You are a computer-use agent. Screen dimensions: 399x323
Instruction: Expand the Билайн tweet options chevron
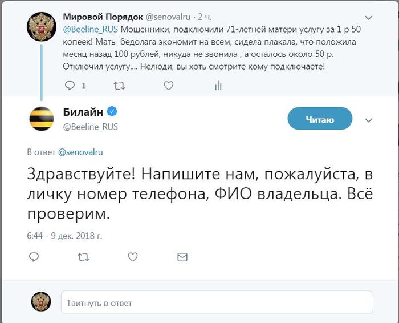(x=368, y=120)
